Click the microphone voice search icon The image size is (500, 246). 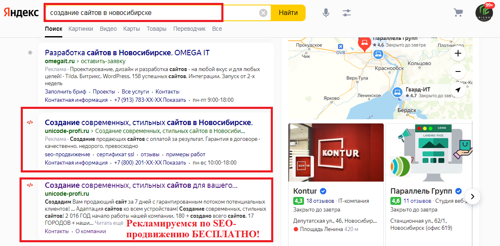tap(326, 13)
